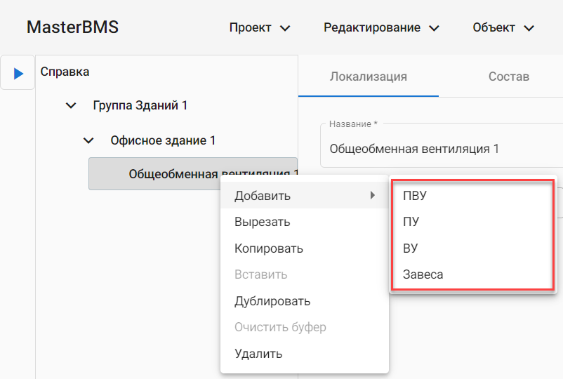
Task: Choose ПУ from the Добавить submenu
Action: click(411, 222)
